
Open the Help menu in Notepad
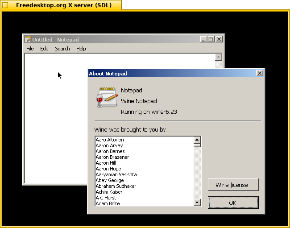coord(81,49)
